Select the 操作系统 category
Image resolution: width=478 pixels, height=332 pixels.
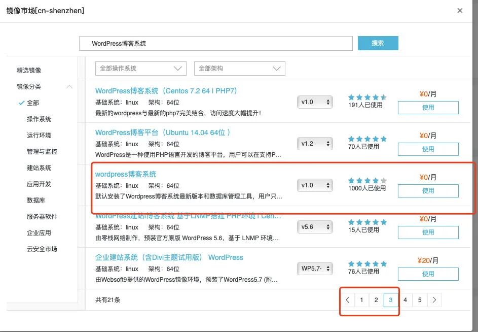tap(39, 119)
